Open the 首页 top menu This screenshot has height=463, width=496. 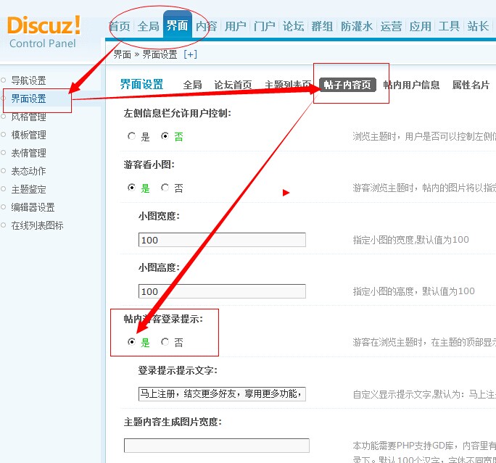pos(119,26)
